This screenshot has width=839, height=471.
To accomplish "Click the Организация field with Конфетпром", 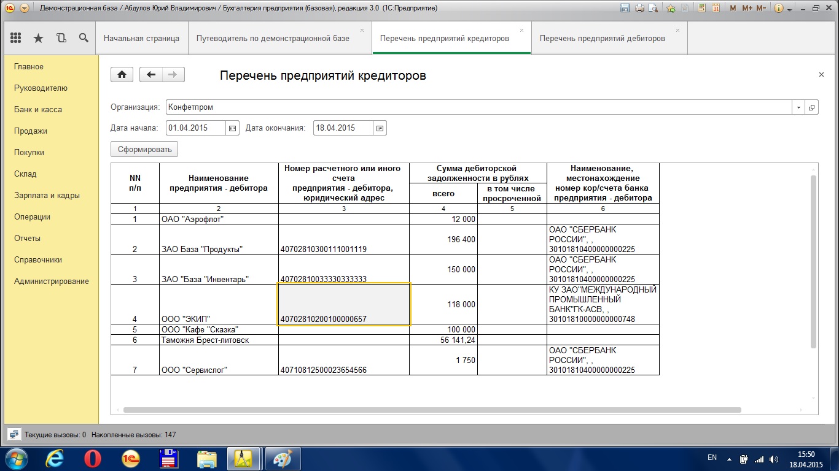I will 478,107.
